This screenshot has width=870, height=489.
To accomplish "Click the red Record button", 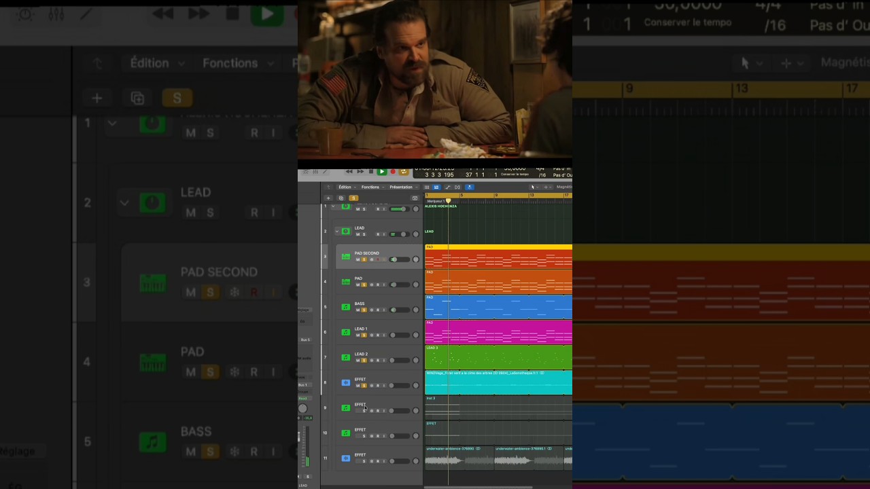I will click(393, 172).
